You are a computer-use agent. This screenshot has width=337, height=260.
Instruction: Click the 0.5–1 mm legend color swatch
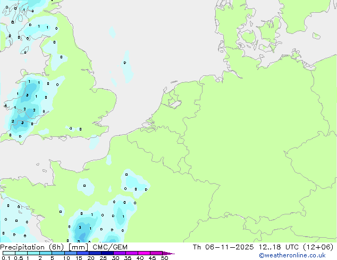pyautogui.click(x=21, y=253)
